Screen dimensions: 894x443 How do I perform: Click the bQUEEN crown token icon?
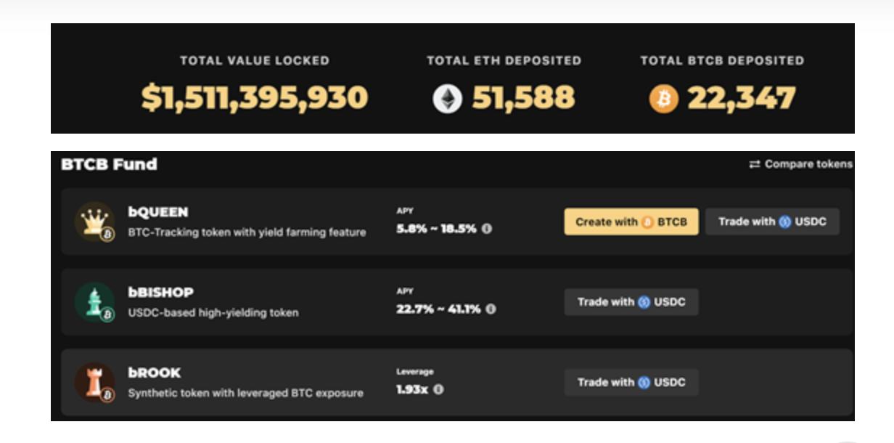95,221
